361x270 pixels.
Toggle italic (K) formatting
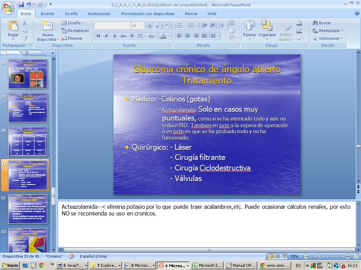click(106, 36)
